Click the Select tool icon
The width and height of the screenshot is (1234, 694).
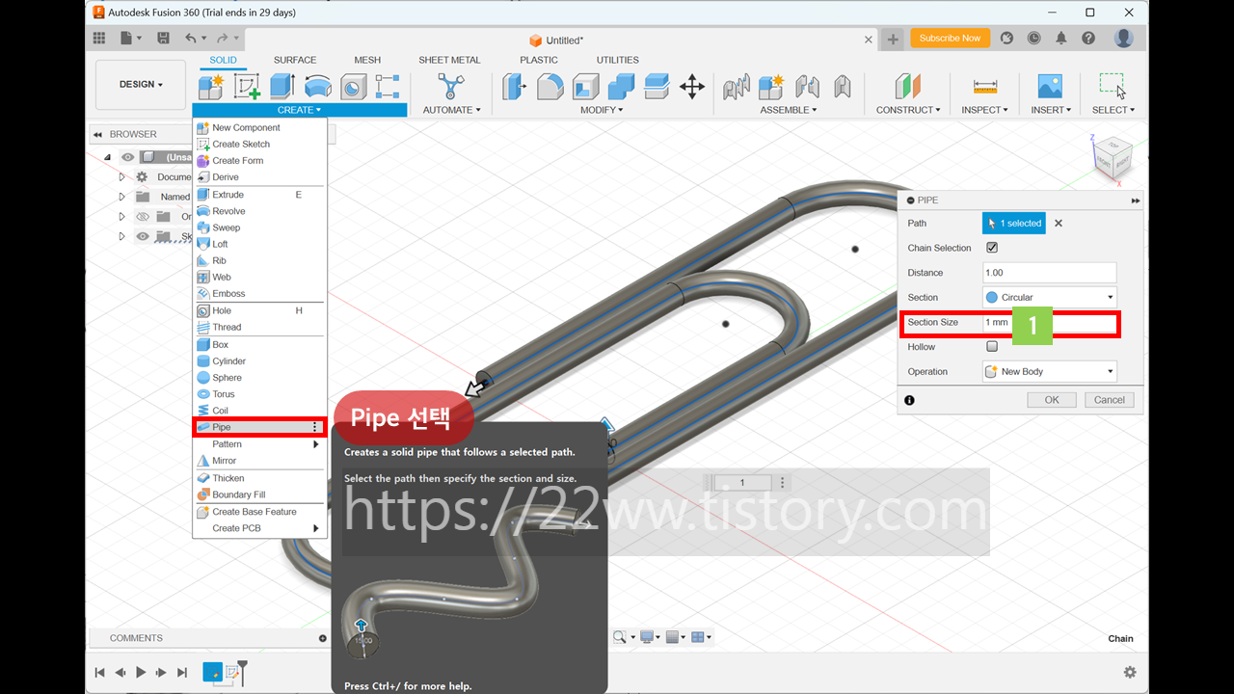tap(1113, 86)
